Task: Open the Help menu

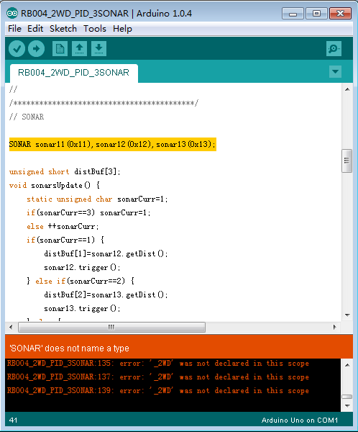Action: (x=122, y=29)
